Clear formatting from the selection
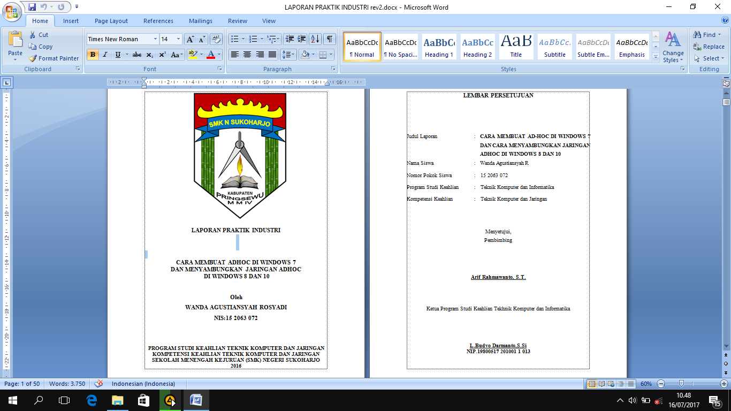The height and width of the screenshot is (411, 731). [216, 39]
